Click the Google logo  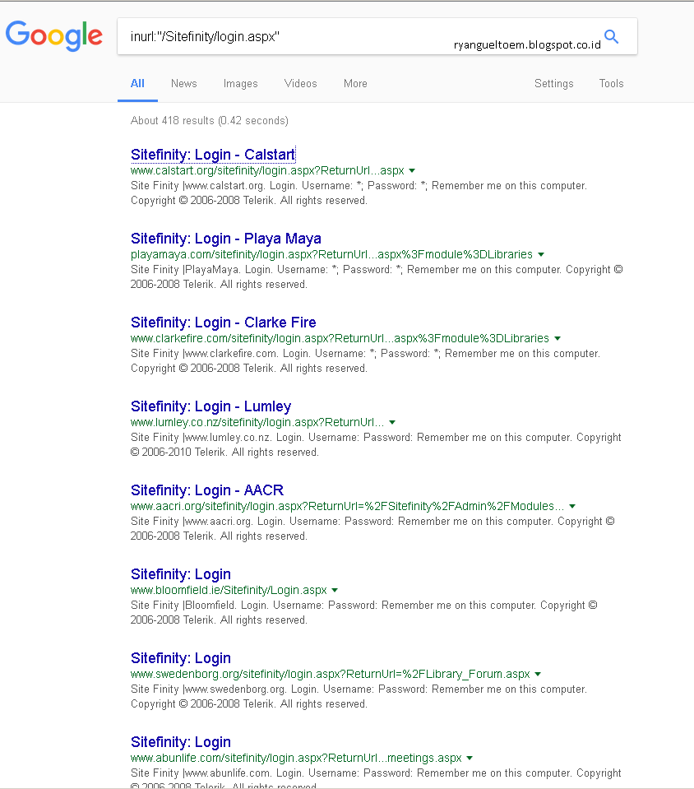53,35
